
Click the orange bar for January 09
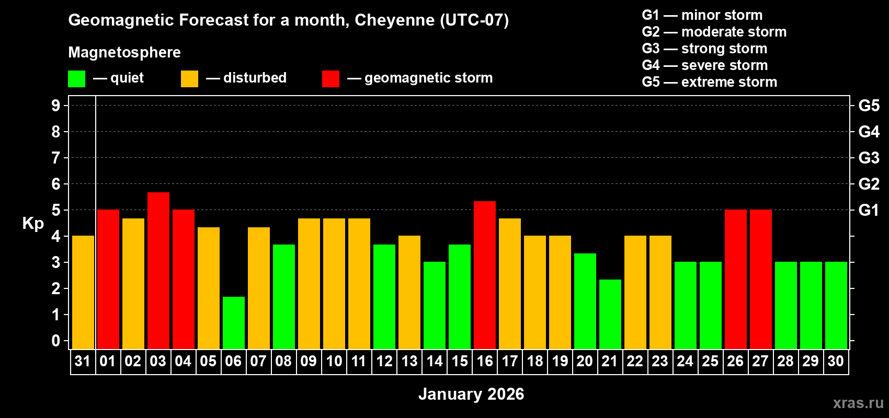click(x=309, y=284)
